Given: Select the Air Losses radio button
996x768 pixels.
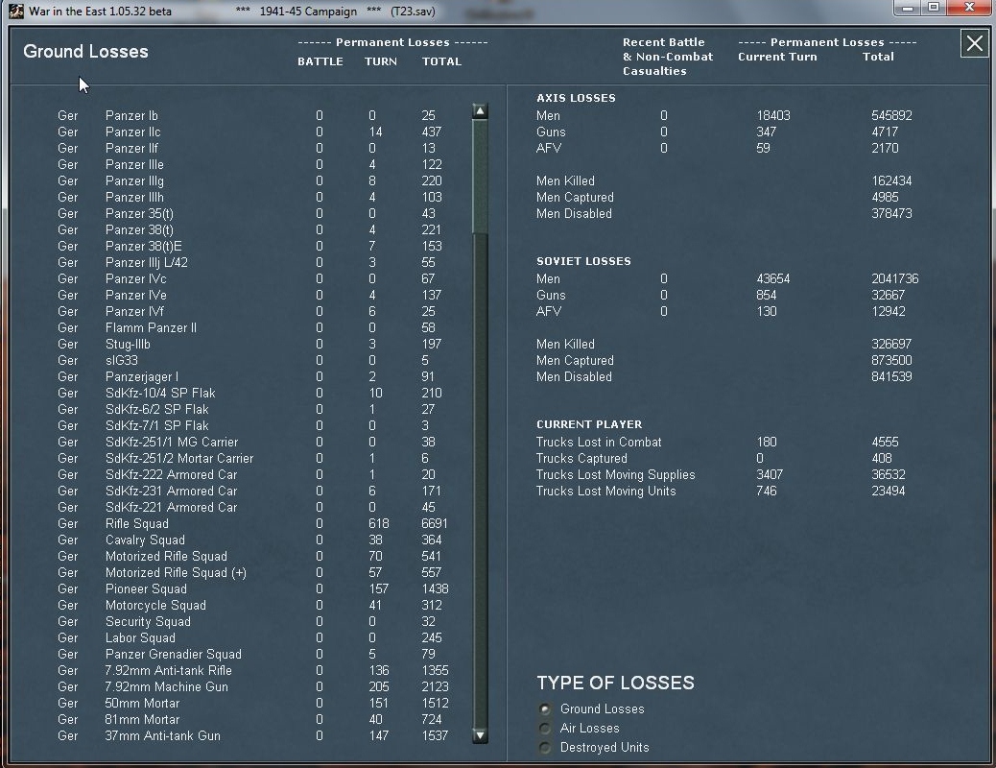Looking at the screenshot, I should pyautogui.click(x=545, y=728).
